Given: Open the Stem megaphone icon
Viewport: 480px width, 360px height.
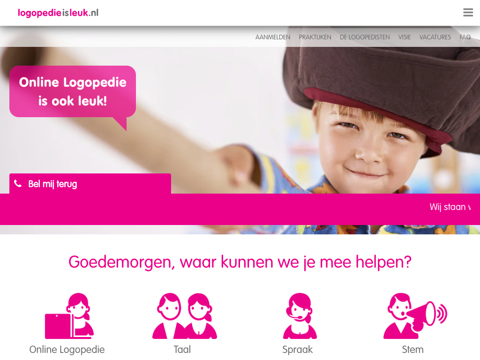Looking at the screenshot, I should coord(415,316).
